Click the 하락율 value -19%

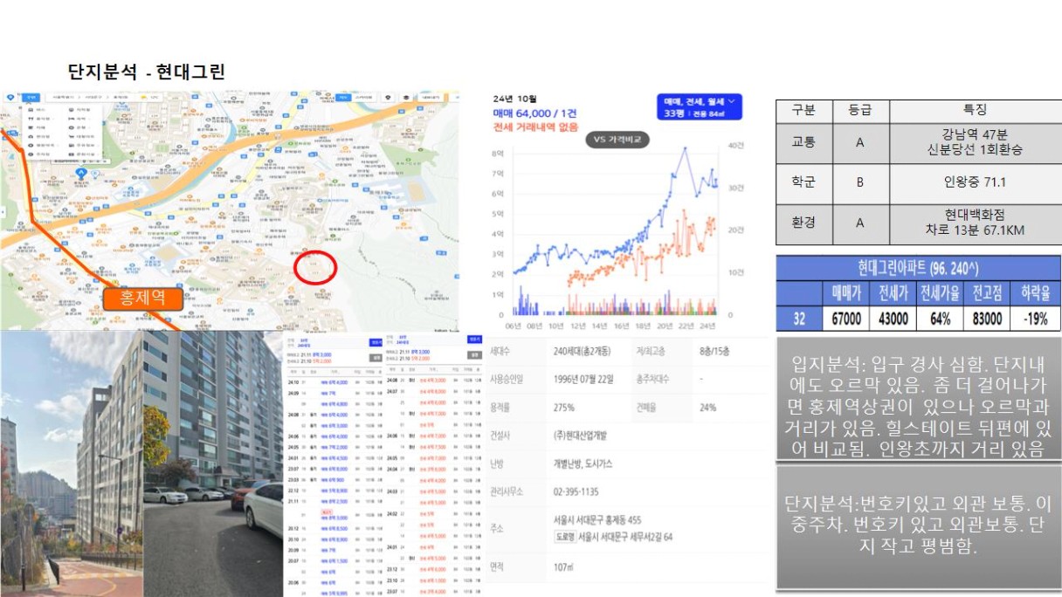pyautogui.click(x=1036, y=319)
